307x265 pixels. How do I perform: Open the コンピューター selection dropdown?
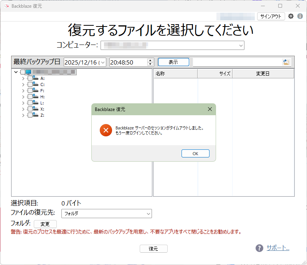click(241, 45)
